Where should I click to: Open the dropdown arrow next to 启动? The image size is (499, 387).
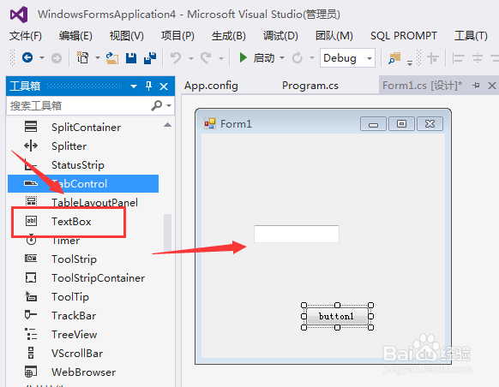coord(282,58)
